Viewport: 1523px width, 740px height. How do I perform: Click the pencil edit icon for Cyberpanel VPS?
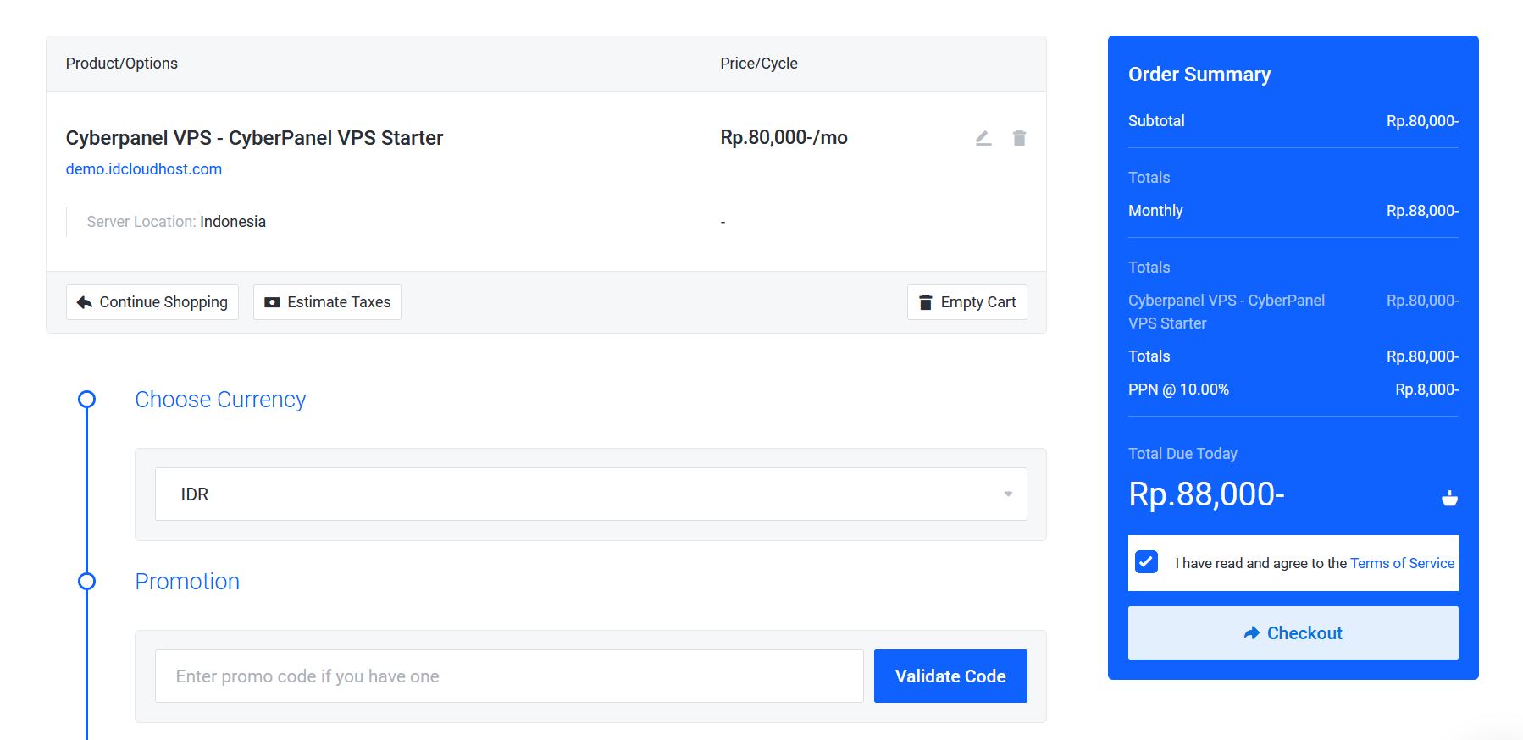pyautogui.click(x=983, y=138)
